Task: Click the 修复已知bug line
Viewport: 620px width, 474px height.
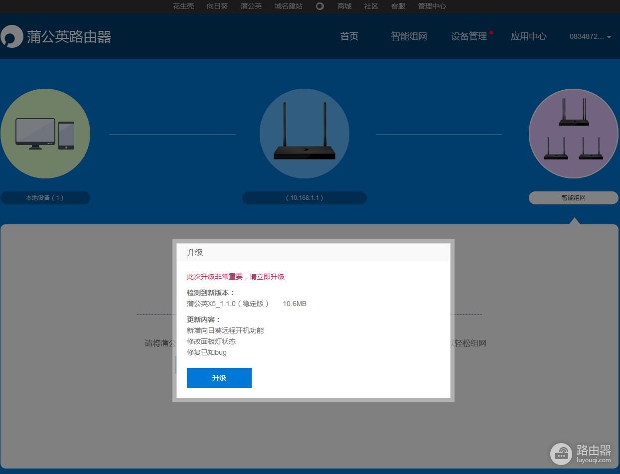Action: (207, 352)
